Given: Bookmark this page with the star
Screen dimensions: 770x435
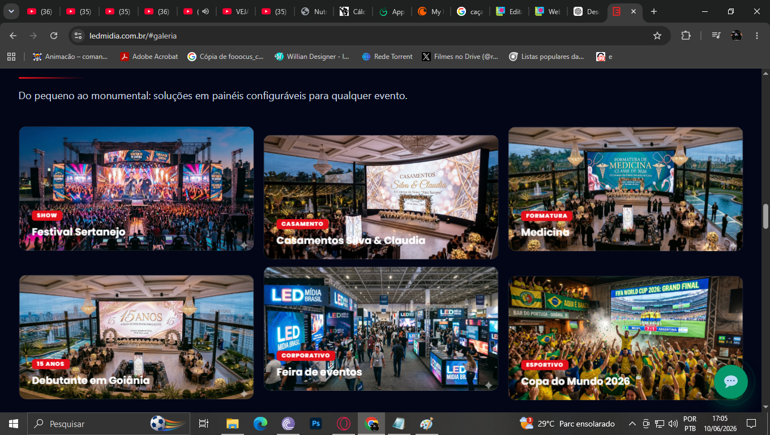Looking at the screenshot, I should [x=657, y=36].
